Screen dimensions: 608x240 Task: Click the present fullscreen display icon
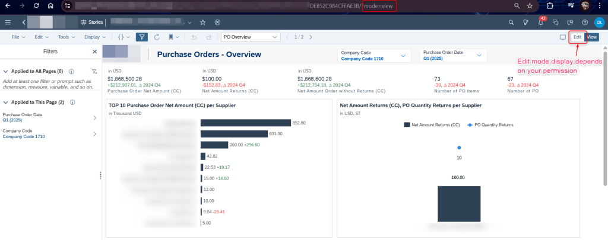point(562,37)
